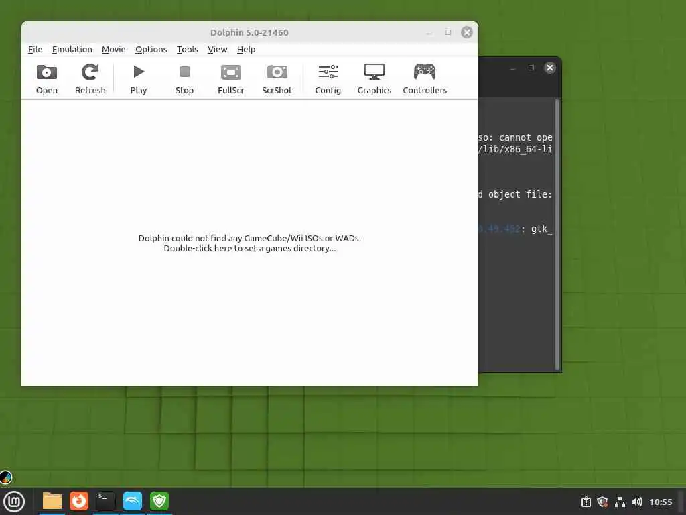Click the 10:55 clock in the panel

click(x=661, y=502)
